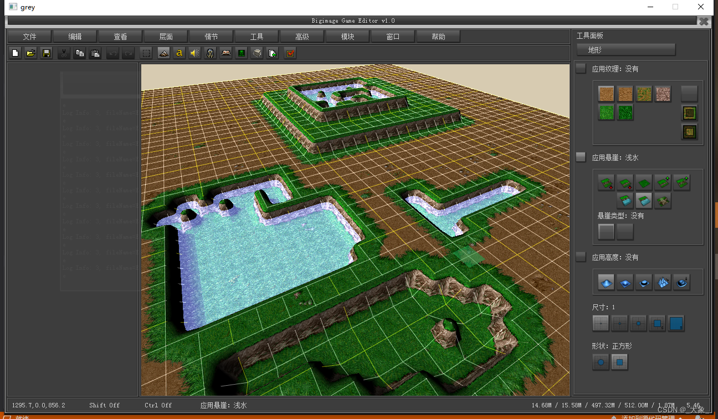
Task: Click the Cut scissors icon
Action: (64, 53)
